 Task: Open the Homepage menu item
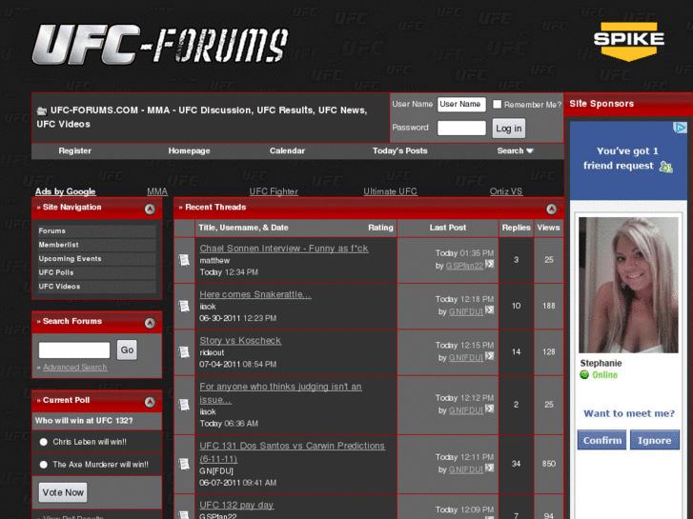[x=189, y=150]
